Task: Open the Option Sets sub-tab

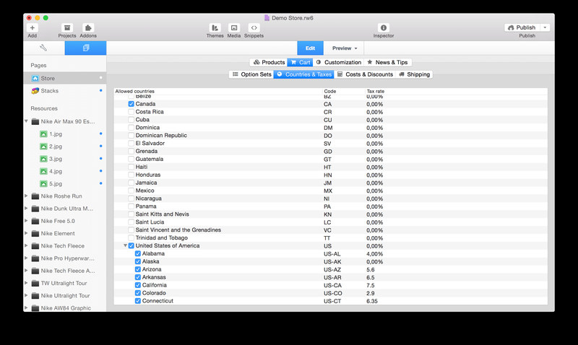Action: (x=251, y=74)
